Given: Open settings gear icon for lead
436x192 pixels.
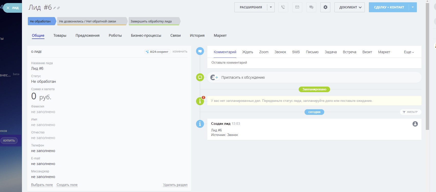Looking at the screenshot, I should (x=325, y=7).
